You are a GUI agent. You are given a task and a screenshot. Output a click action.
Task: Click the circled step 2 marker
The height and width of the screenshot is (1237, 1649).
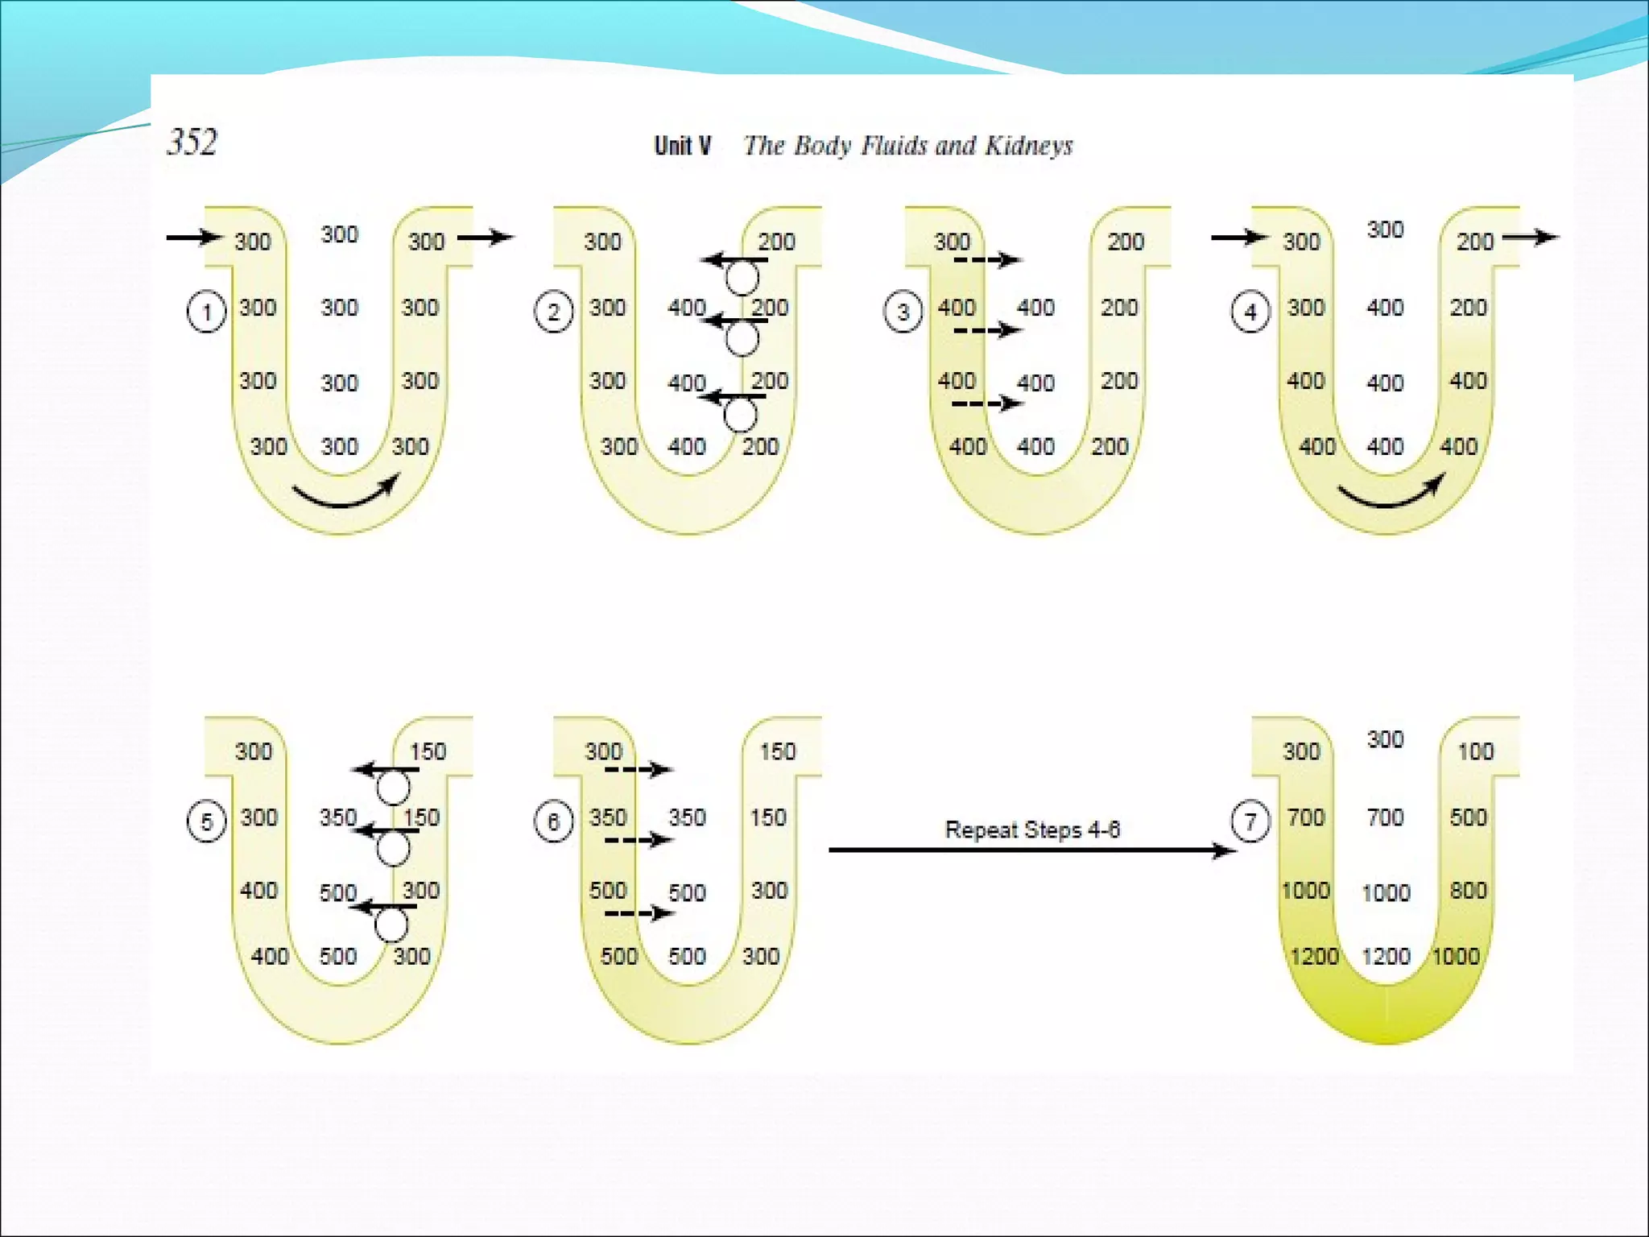pos(553,312)
